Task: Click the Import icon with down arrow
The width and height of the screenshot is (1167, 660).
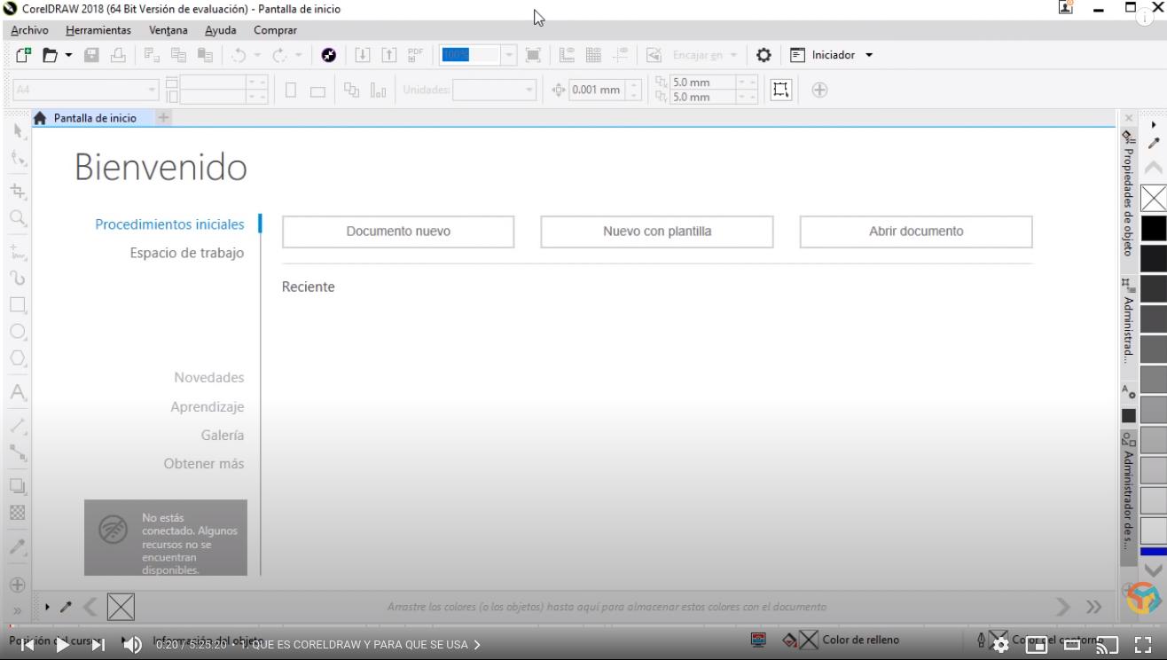Action: (x=363, y=55)
